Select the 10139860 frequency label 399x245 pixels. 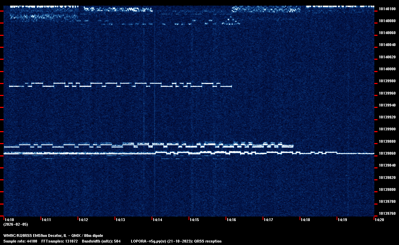coord(387,154)
